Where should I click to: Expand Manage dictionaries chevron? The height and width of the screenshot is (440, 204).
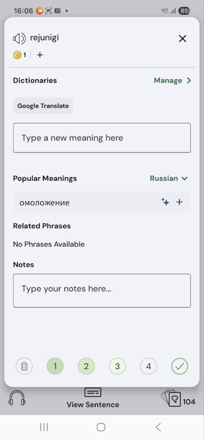tap(189, 80)
